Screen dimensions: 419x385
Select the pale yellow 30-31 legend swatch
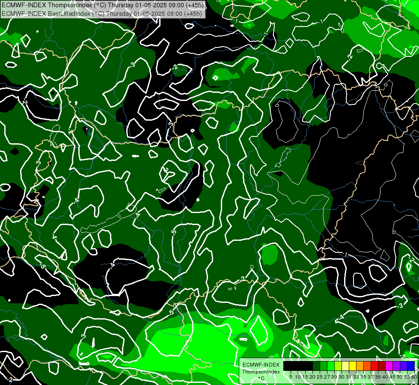[345, 366]
